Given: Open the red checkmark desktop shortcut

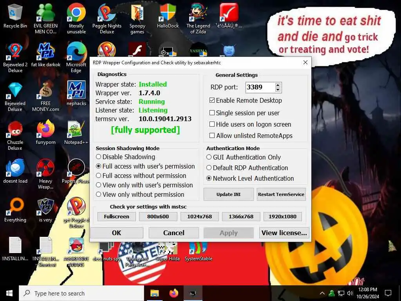Looking at the screenshot, I should pyautogui.click(x=229, y=16).
